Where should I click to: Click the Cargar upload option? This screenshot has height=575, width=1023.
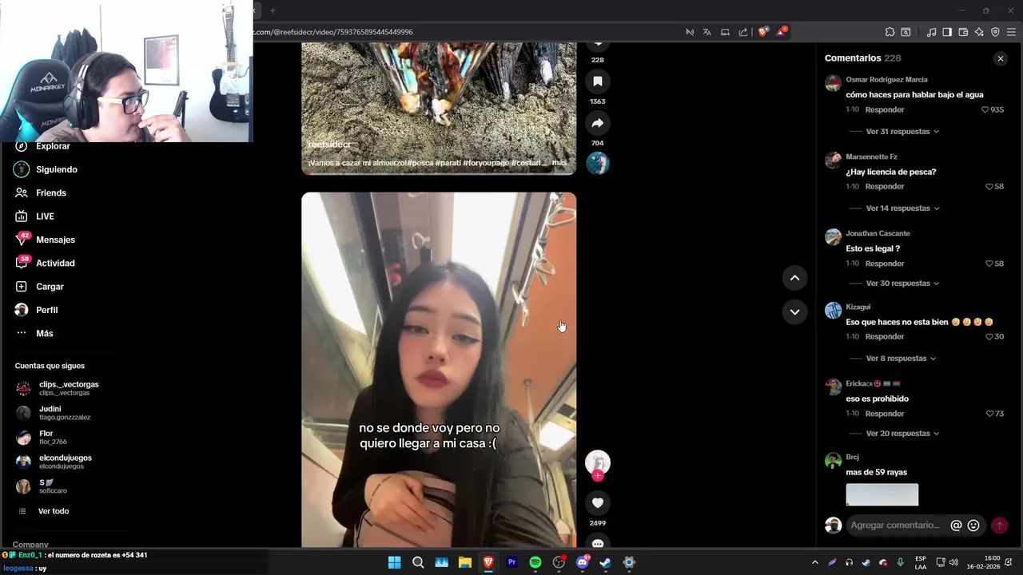[39, 287]
